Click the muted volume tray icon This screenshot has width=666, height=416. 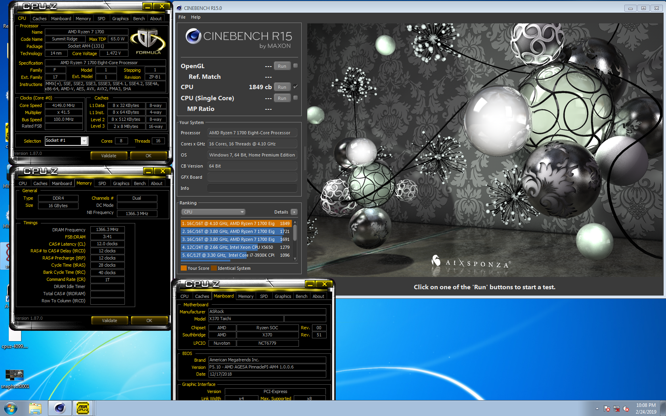pyautogui.click(x=626, y=408)
